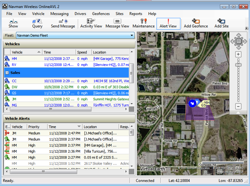Select alert at 11/12/2008 1:52 PM

[67, 163]
